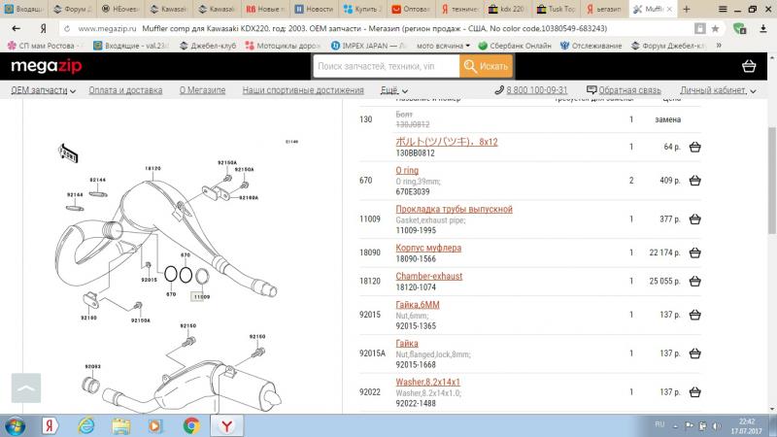Click the shopping cart icon in header

click(748, 66)
